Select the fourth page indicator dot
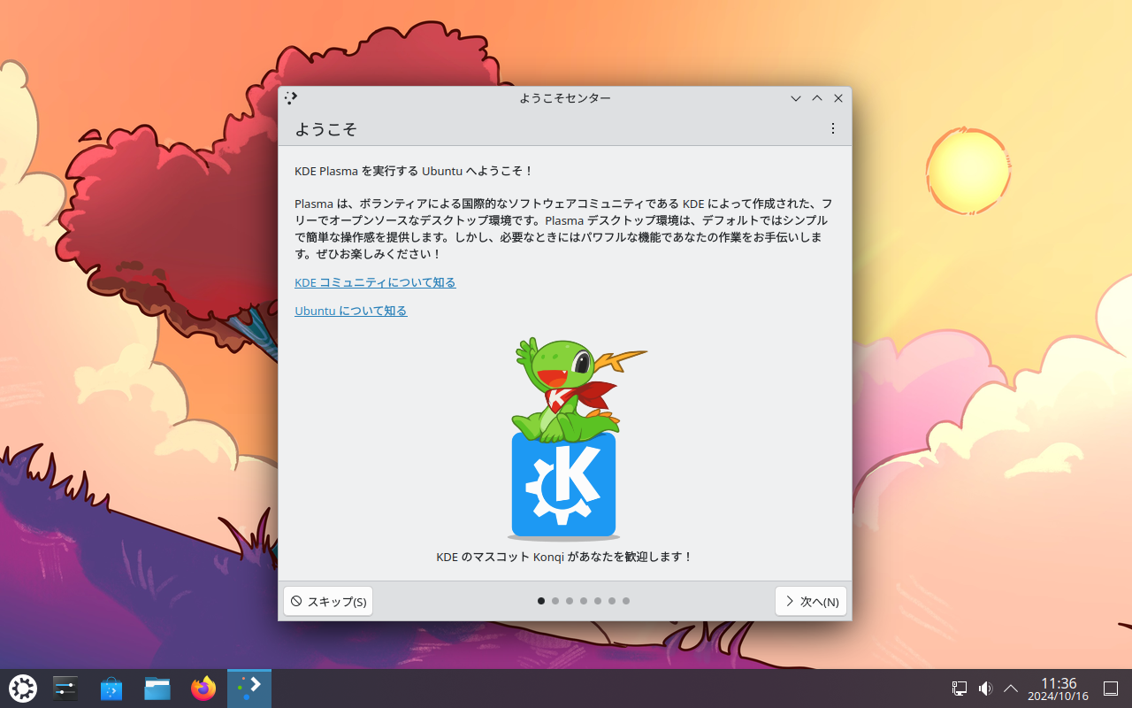This screenshot has width=1132, height=708. pyautogui.click(x=583, y=601)
